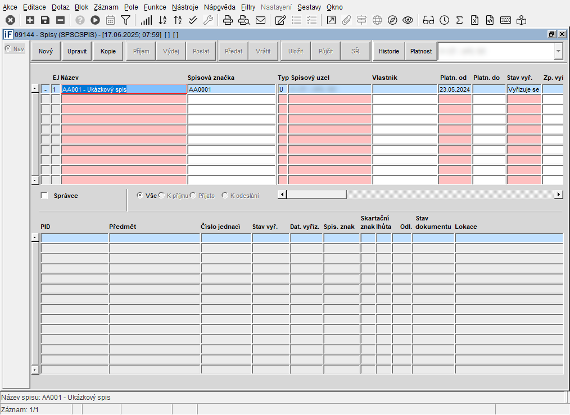This screenshot has width=570, height=415.
Task: Enable the Správce checkbox
Action: (44, 196)
